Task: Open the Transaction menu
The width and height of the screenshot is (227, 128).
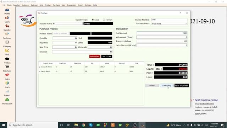Action: coord(71,5)
